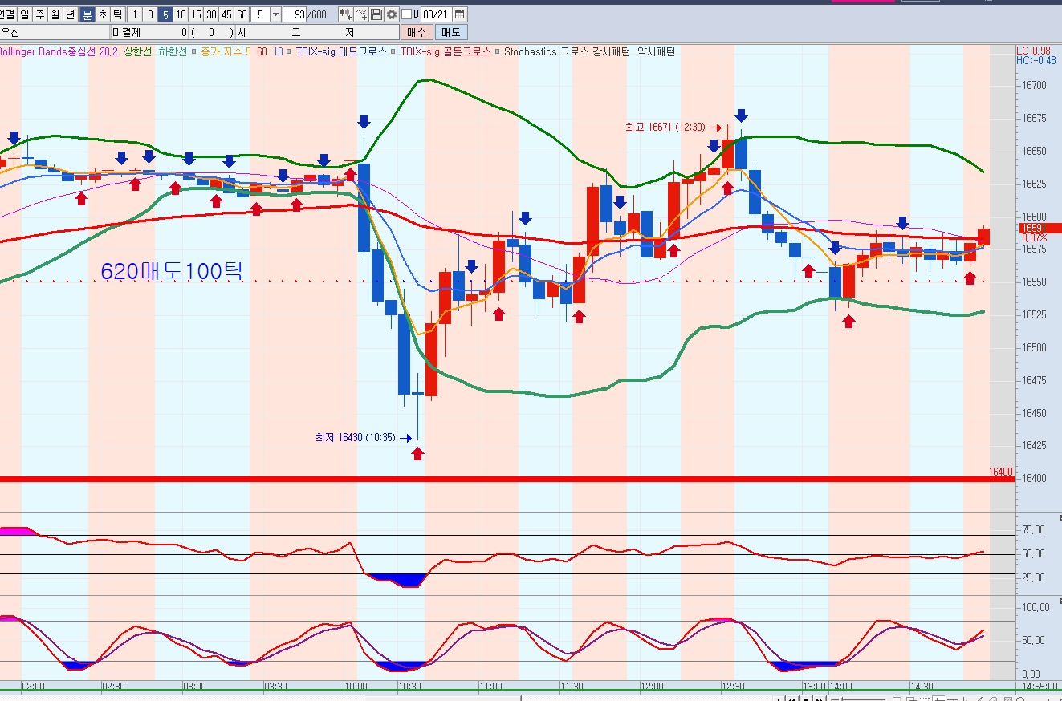
Task: Toggle the 분 (minute) timeframe button
Action: point(87,14)
